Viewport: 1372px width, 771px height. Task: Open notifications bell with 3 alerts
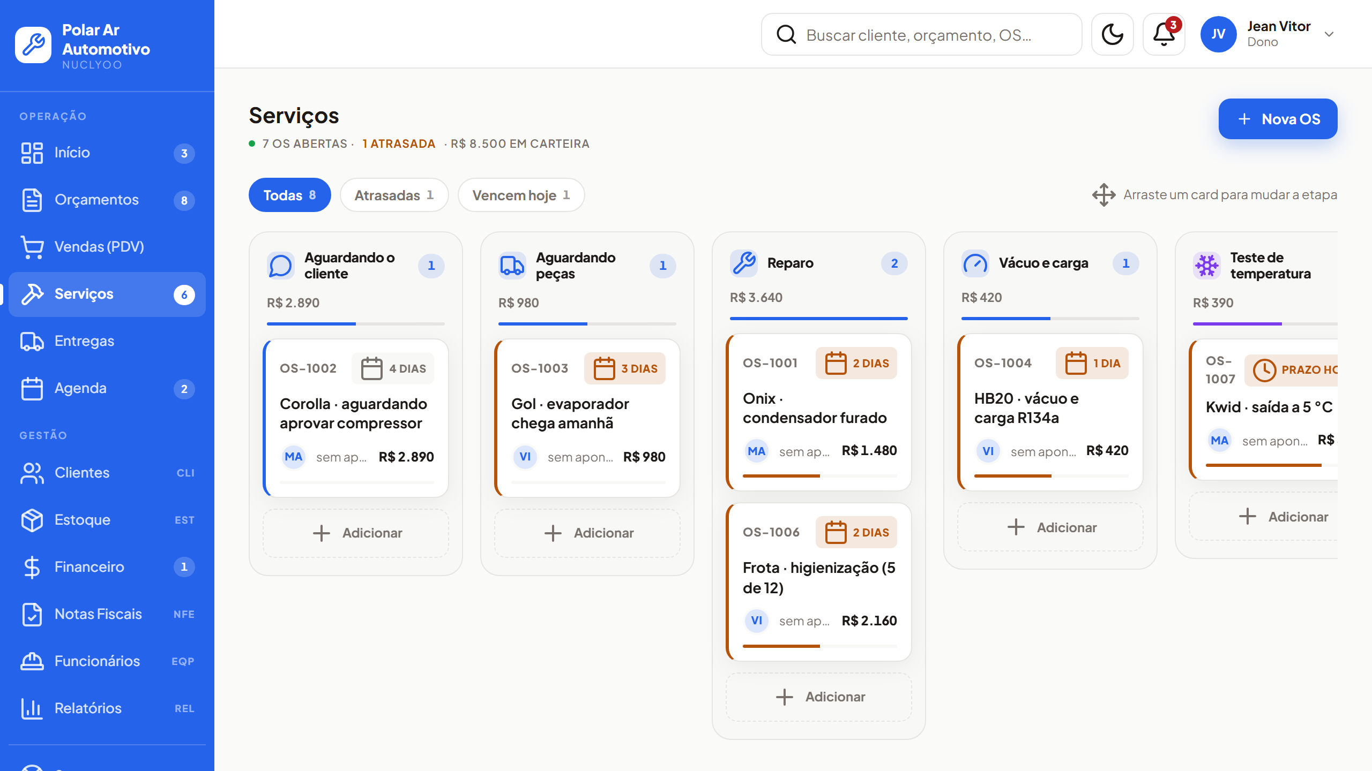(x=1164, y=34)
